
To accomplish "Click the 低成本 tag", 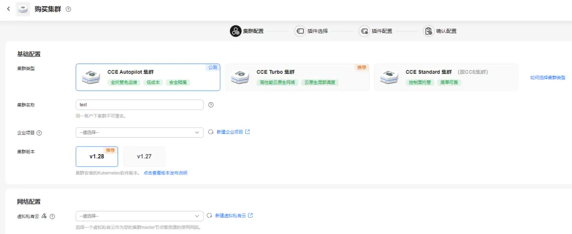I will 152,83.
